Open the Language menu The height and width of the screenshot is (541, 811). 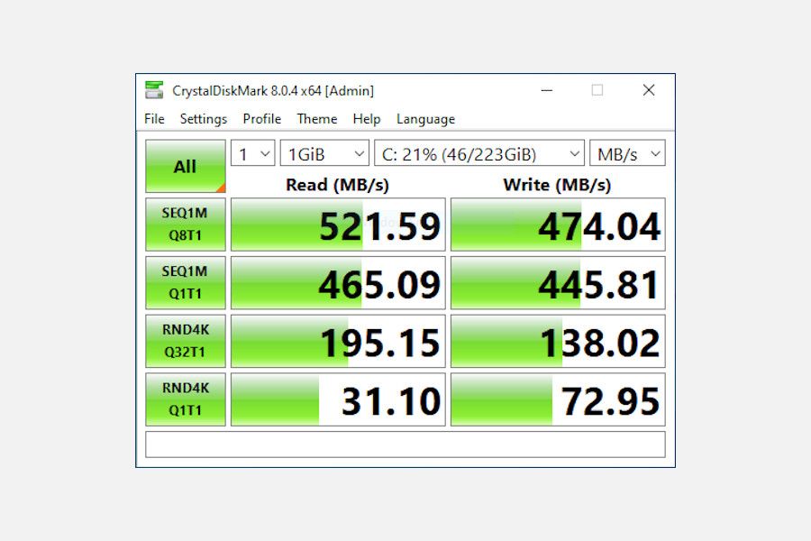click(424, 118)
